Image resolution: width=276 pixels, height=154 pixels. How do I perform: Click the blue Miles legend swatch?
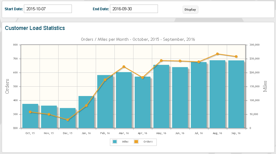(x=115, y=142)
